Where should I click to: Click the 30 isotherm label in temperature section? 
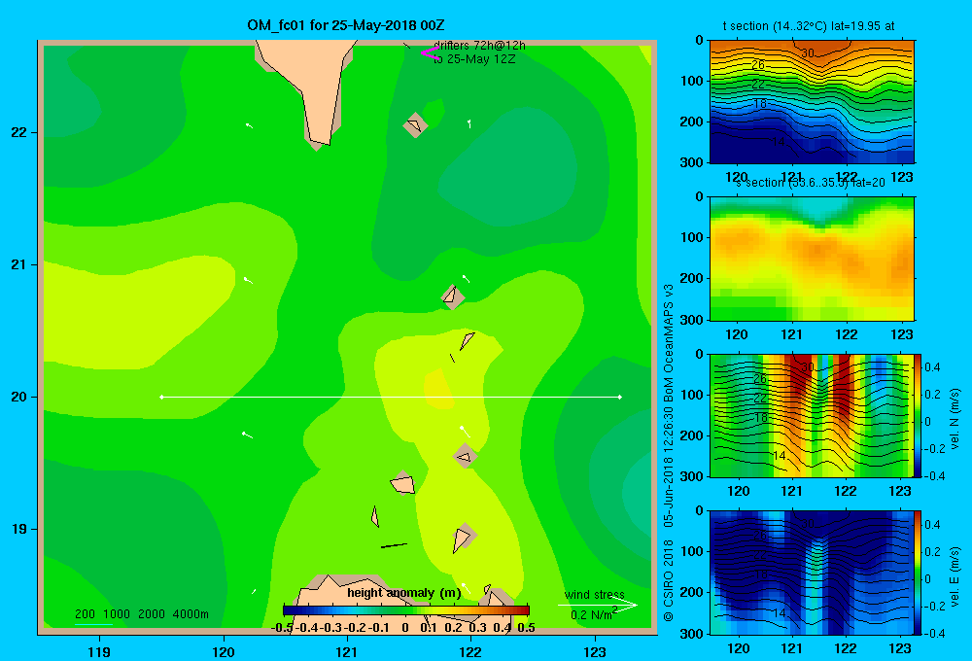click(808, 53)
